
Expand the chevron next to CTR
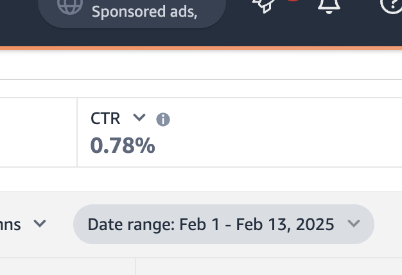[x=139, y=118]
